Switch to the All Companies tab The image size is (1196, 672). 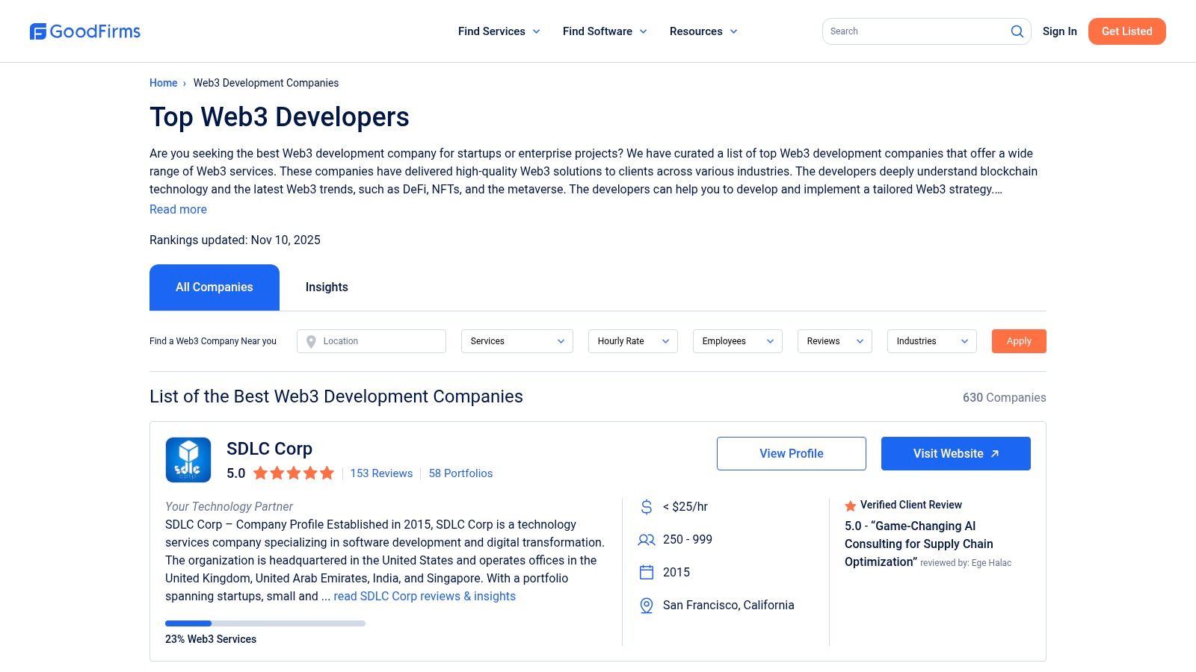pos(215,287)
